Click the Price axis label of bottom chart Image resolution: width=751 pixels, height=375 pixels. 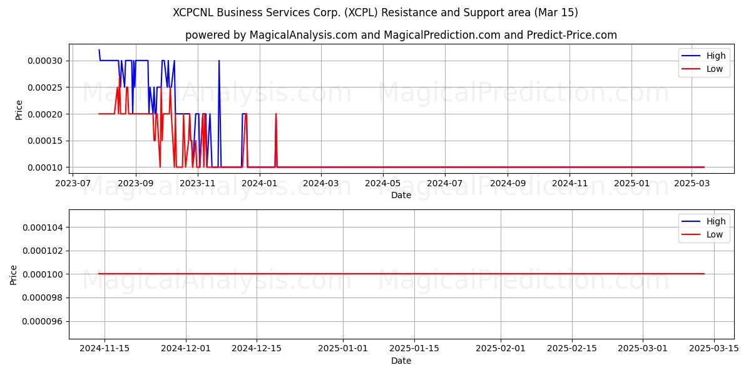pos(13,274)
